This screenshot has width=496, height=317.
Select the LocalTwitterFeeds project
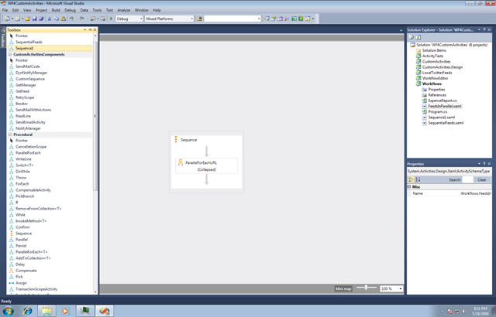437,73
